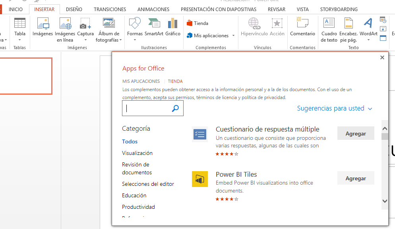Insert a new Comentario
This screenshot has height=229, width=395.
coord(302,27)
